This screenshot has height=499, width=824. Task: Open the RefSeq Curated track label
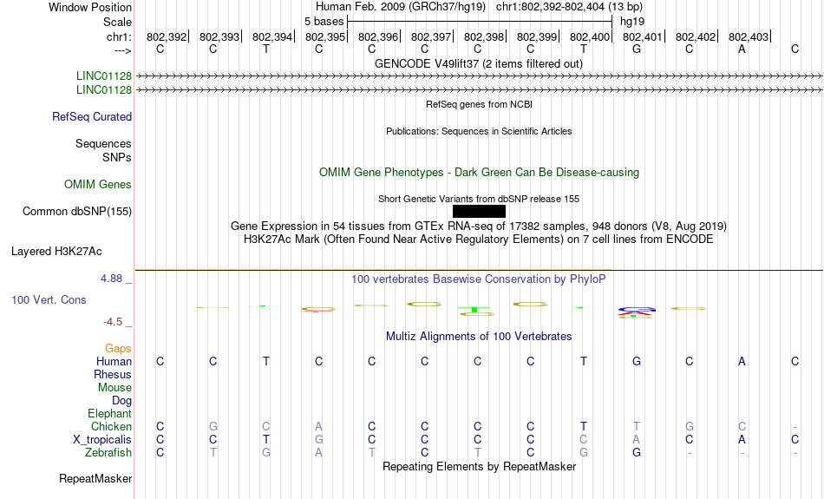click(x=91, y=117)
